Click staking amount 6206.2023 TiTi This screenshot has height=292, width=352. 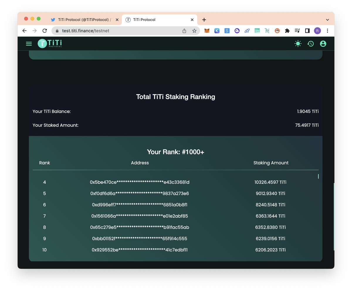[270, 250]
